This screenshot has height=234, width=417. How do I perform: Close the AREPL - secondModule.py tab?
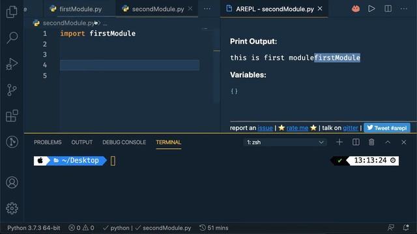coord(320,8)
